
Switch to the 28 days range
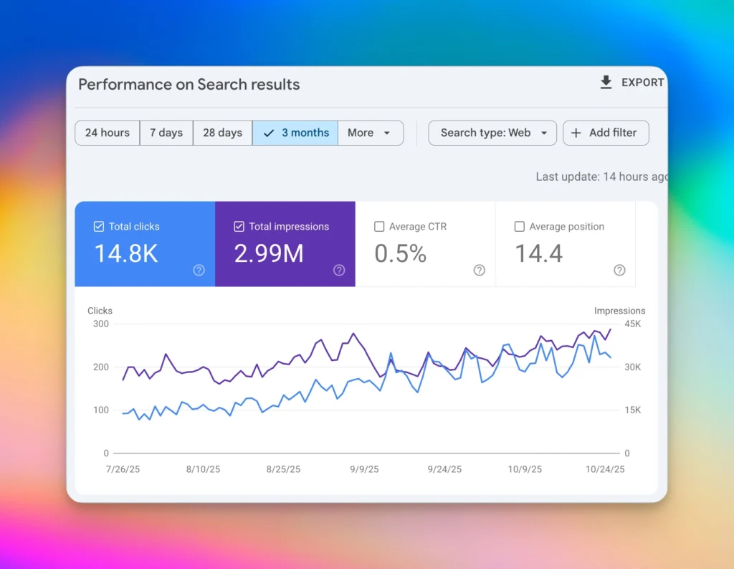point(222,133)
